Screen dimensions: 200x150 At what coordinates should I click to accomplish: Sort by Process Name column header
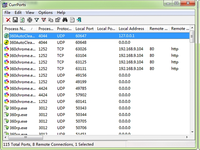tap(19, 29)
